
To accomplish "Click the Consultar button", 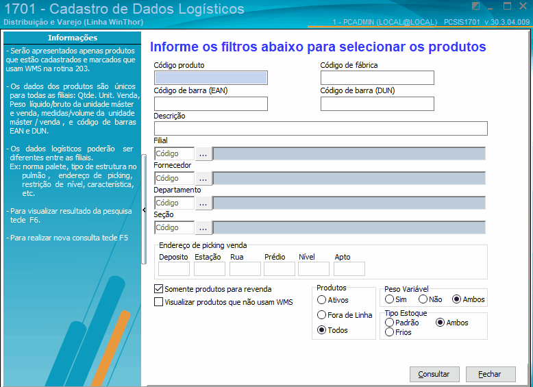I will click(x=434, y=374).
